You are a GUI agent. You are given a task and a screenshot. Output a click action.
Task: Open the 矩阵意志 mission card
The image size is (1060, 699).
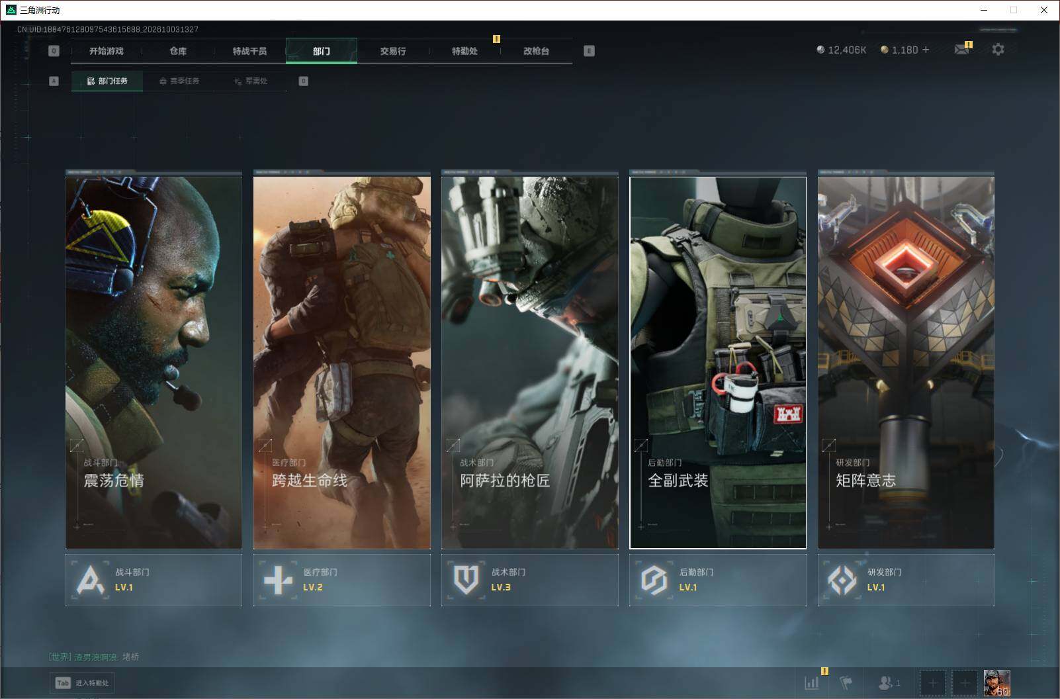[x=906, y=363]
